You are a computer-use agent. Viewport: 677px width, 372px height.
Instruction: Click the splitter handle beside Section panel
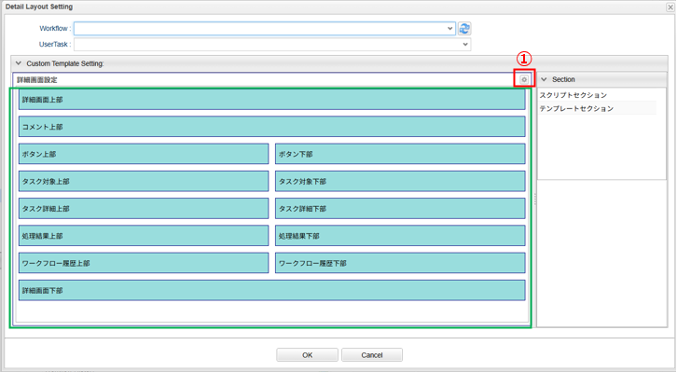pos(535,199)
